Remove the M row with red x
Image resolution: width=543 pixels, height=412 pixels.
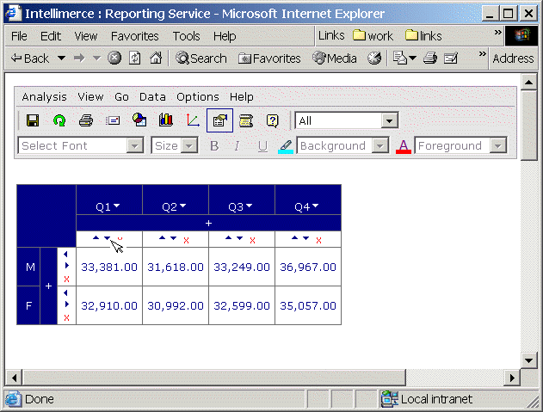coord(66,279)
